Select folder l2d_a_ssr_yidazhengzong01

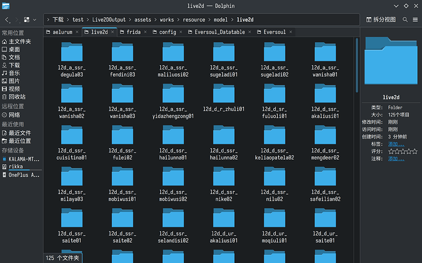coord(173,101)
